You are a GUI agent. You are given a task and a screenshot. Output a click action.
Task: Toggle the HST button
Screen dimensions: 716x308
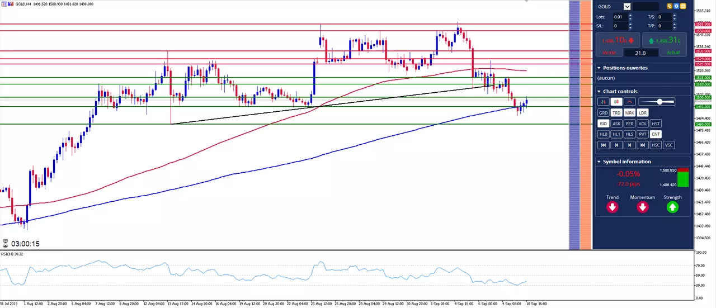click(x=656, y=124)
